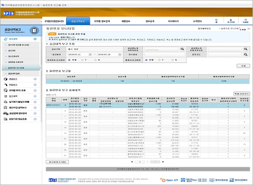The height and width of the screenshot is (185, 253).
Task: Collapse the 보고내역 sidebar section
Action: 35,39
